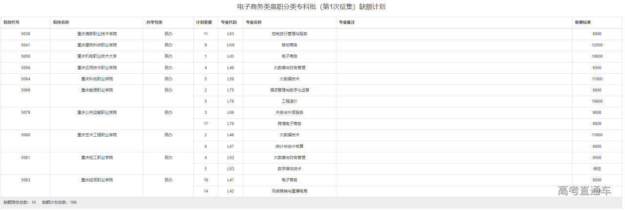This screenshot has height=210, width=625.
Task: Open 重庆公共运输职业学院 row
Action: [97, 112]
